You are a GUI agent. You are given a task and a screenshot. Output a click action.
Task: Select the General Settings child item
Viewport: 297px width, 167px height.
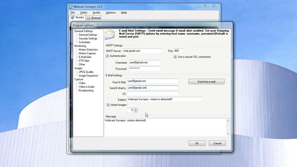click(88, 35)
